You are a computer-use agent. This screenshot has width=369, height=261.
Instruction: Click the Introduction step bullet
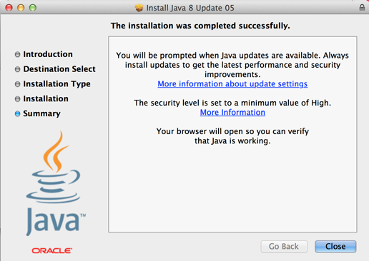(17, 54)
